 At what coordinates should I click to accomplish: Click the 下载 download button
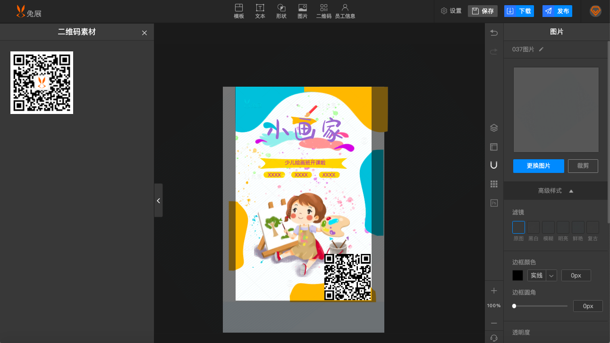519,11
